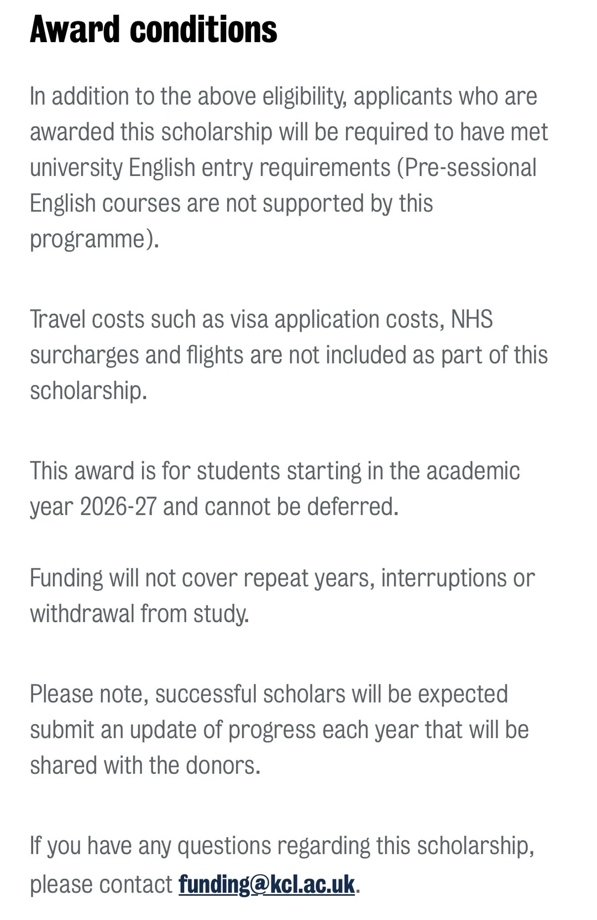Click the paragraph about yearly progress updates
This screenshot has height=920, width=597.
279,730
